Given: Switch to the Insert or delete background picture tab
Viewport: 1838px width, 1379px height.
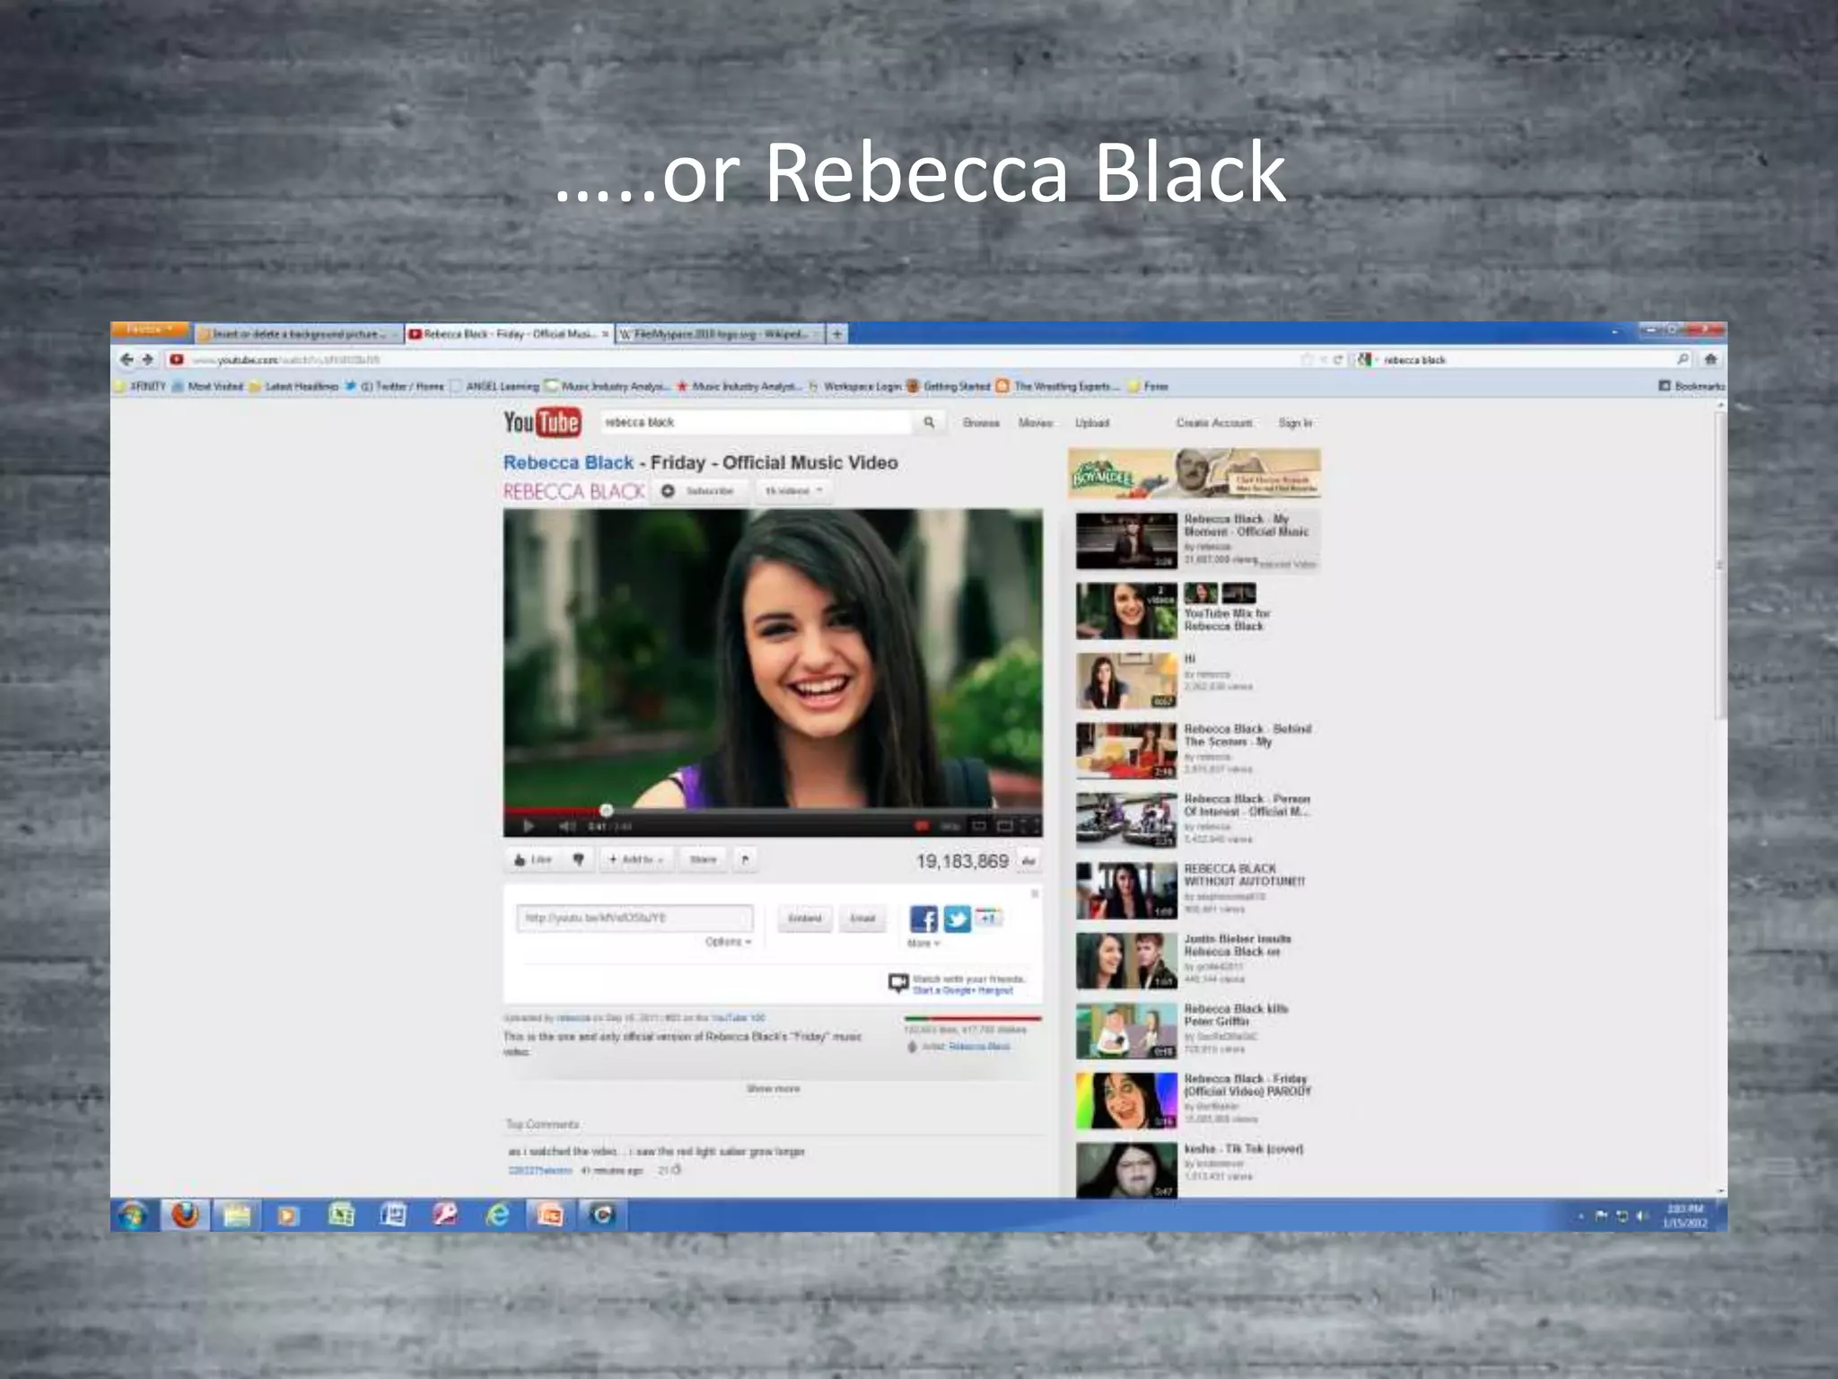Looking at the screenshot, I should click(298, 334).
